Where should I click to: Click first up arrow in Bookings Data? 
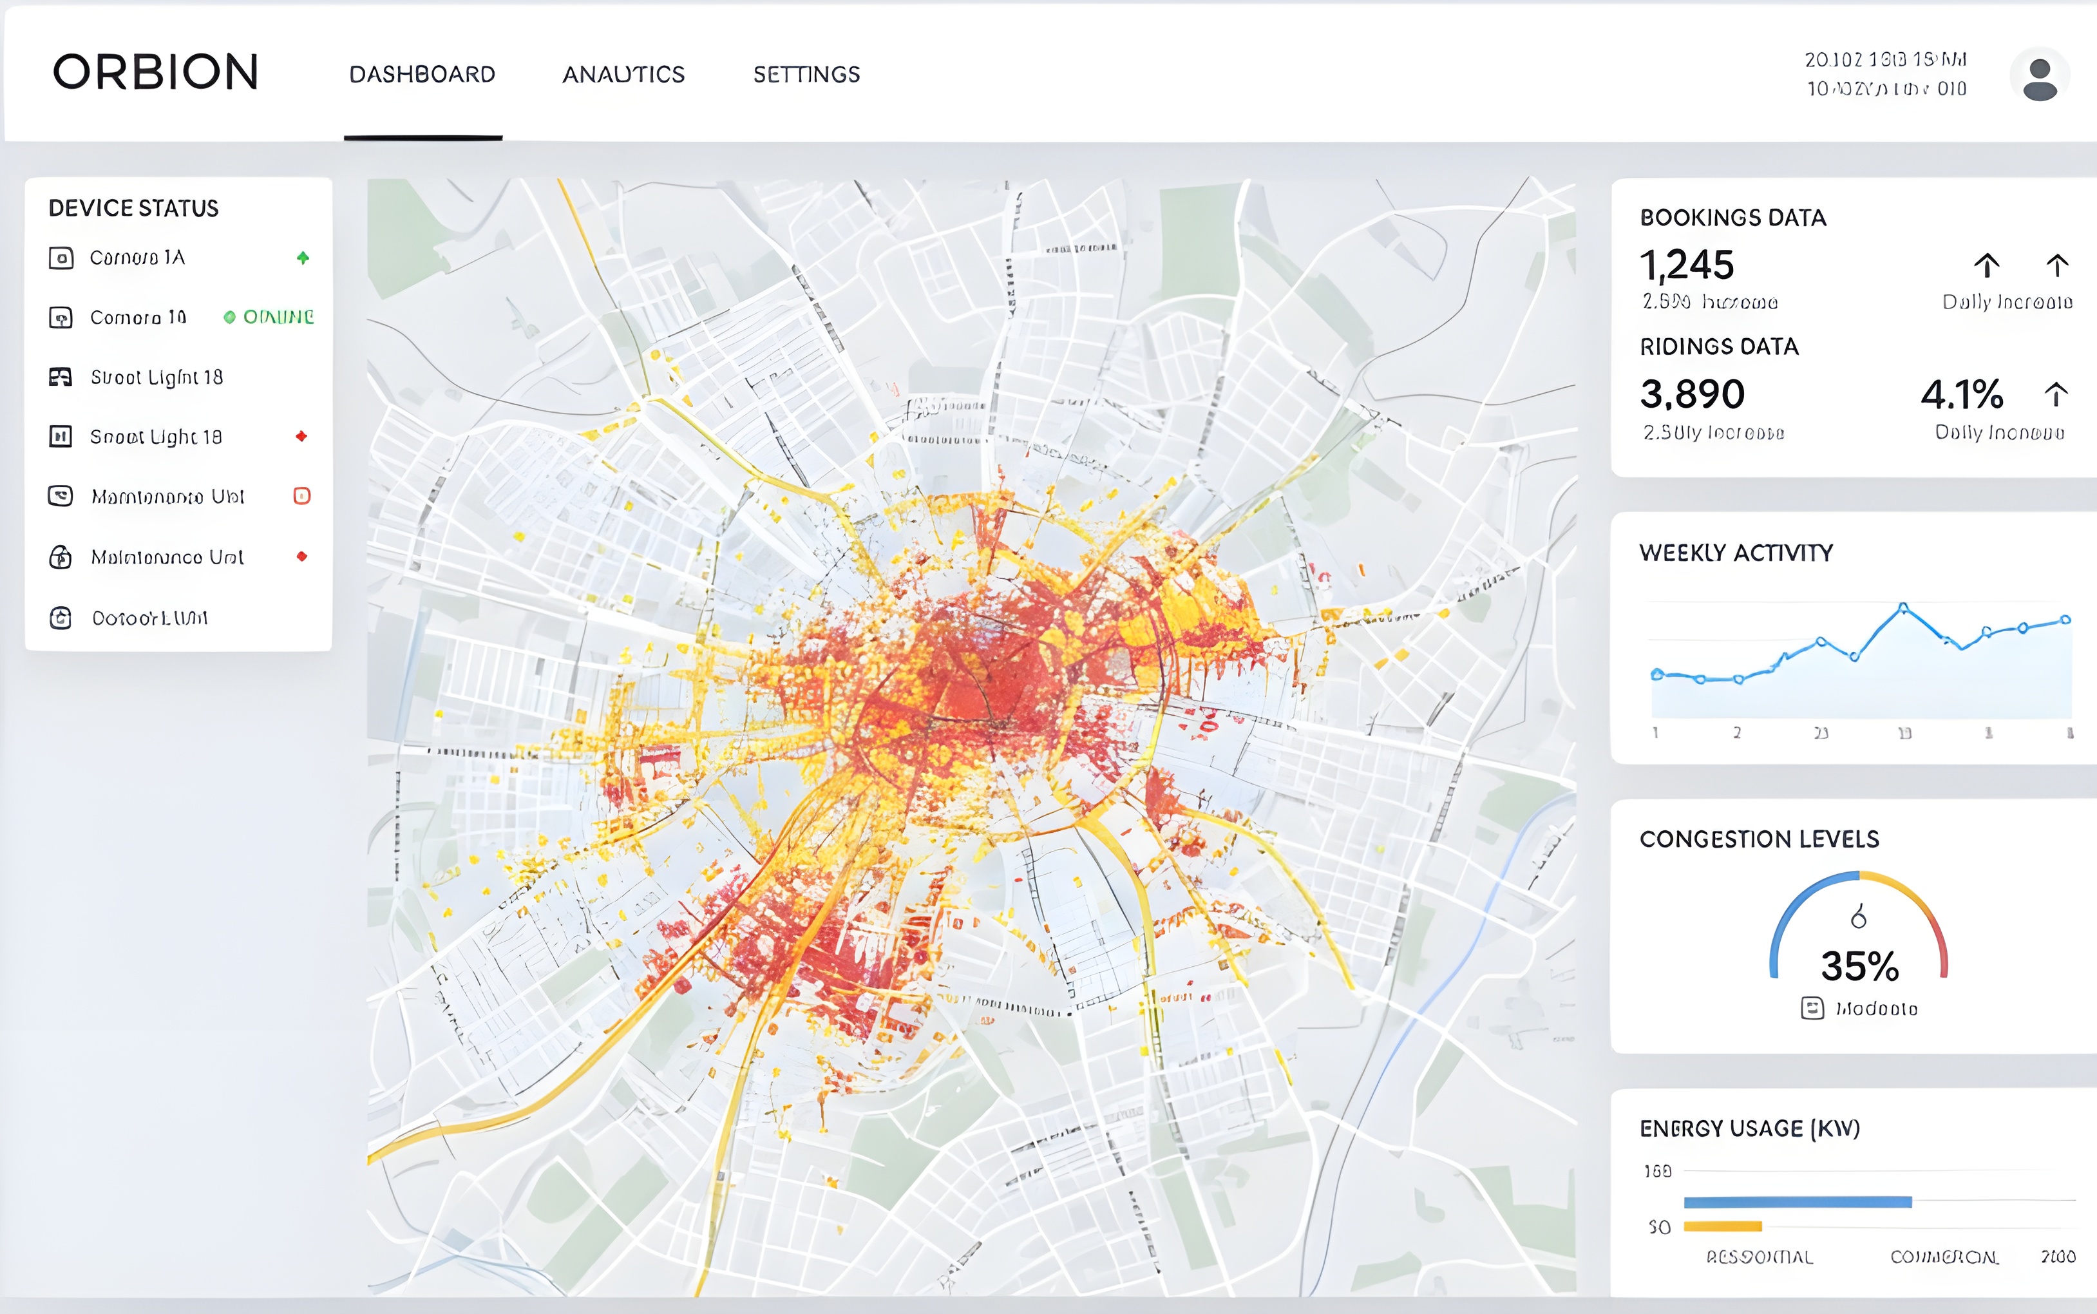1987,265
